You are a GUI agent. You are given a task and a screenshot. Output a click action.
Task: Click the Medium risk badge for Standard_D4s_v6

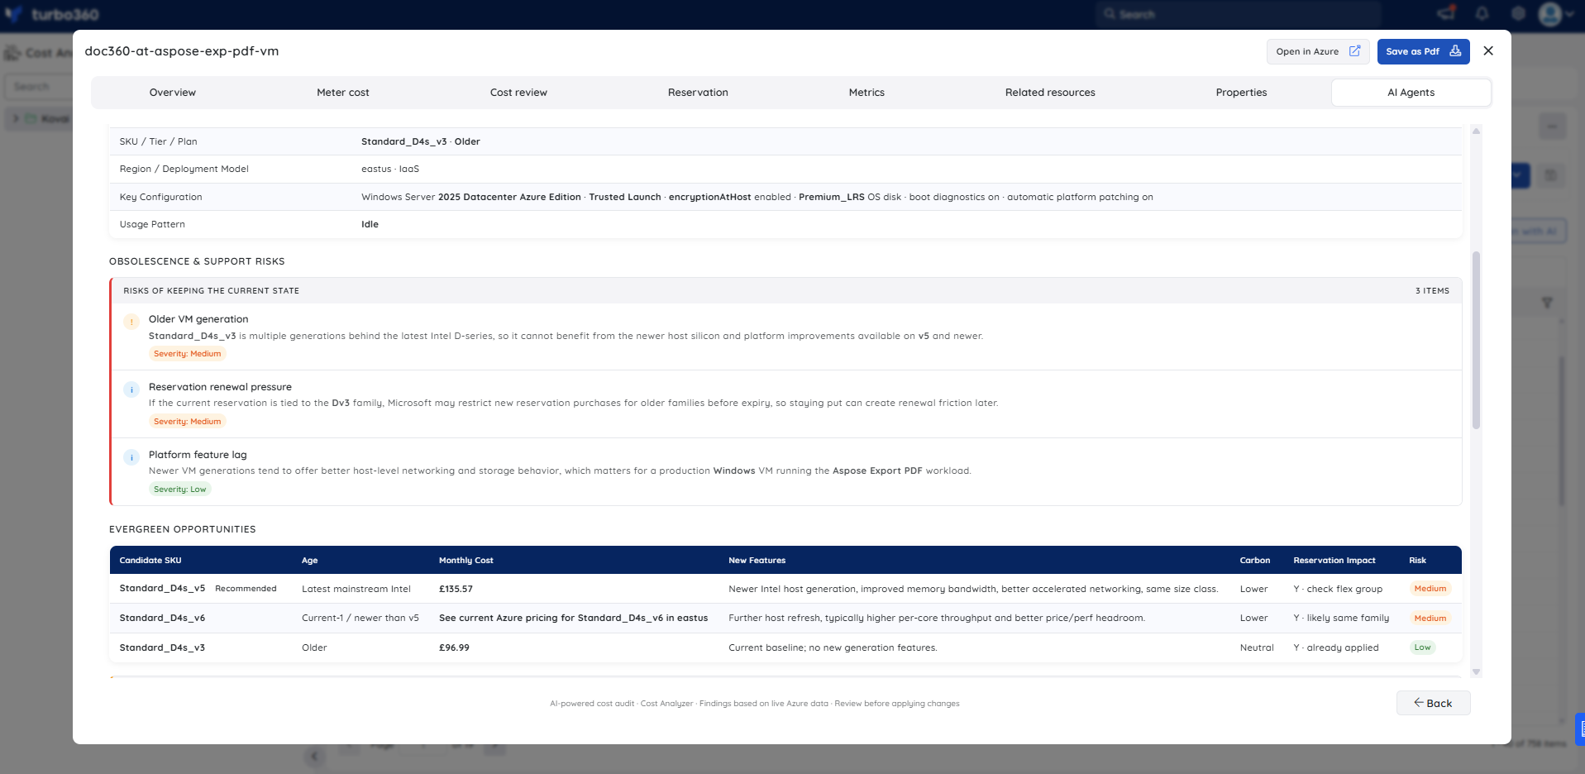tap(1430, 618)
